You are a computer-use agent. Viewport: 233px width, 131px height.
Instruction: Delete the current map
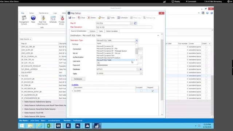[x=92, y=18]
